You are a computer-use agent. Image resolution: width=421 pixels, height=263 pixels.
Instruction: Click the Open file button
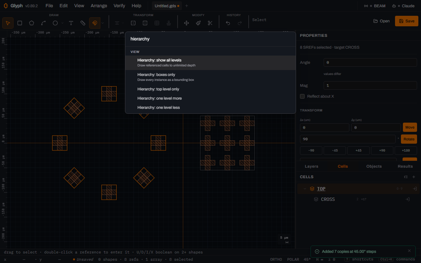pos(382,21)
